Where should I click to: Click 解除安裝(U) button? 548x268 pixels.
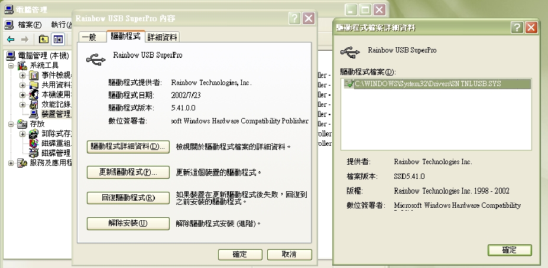pyautogui.click(x=128, y=223)
